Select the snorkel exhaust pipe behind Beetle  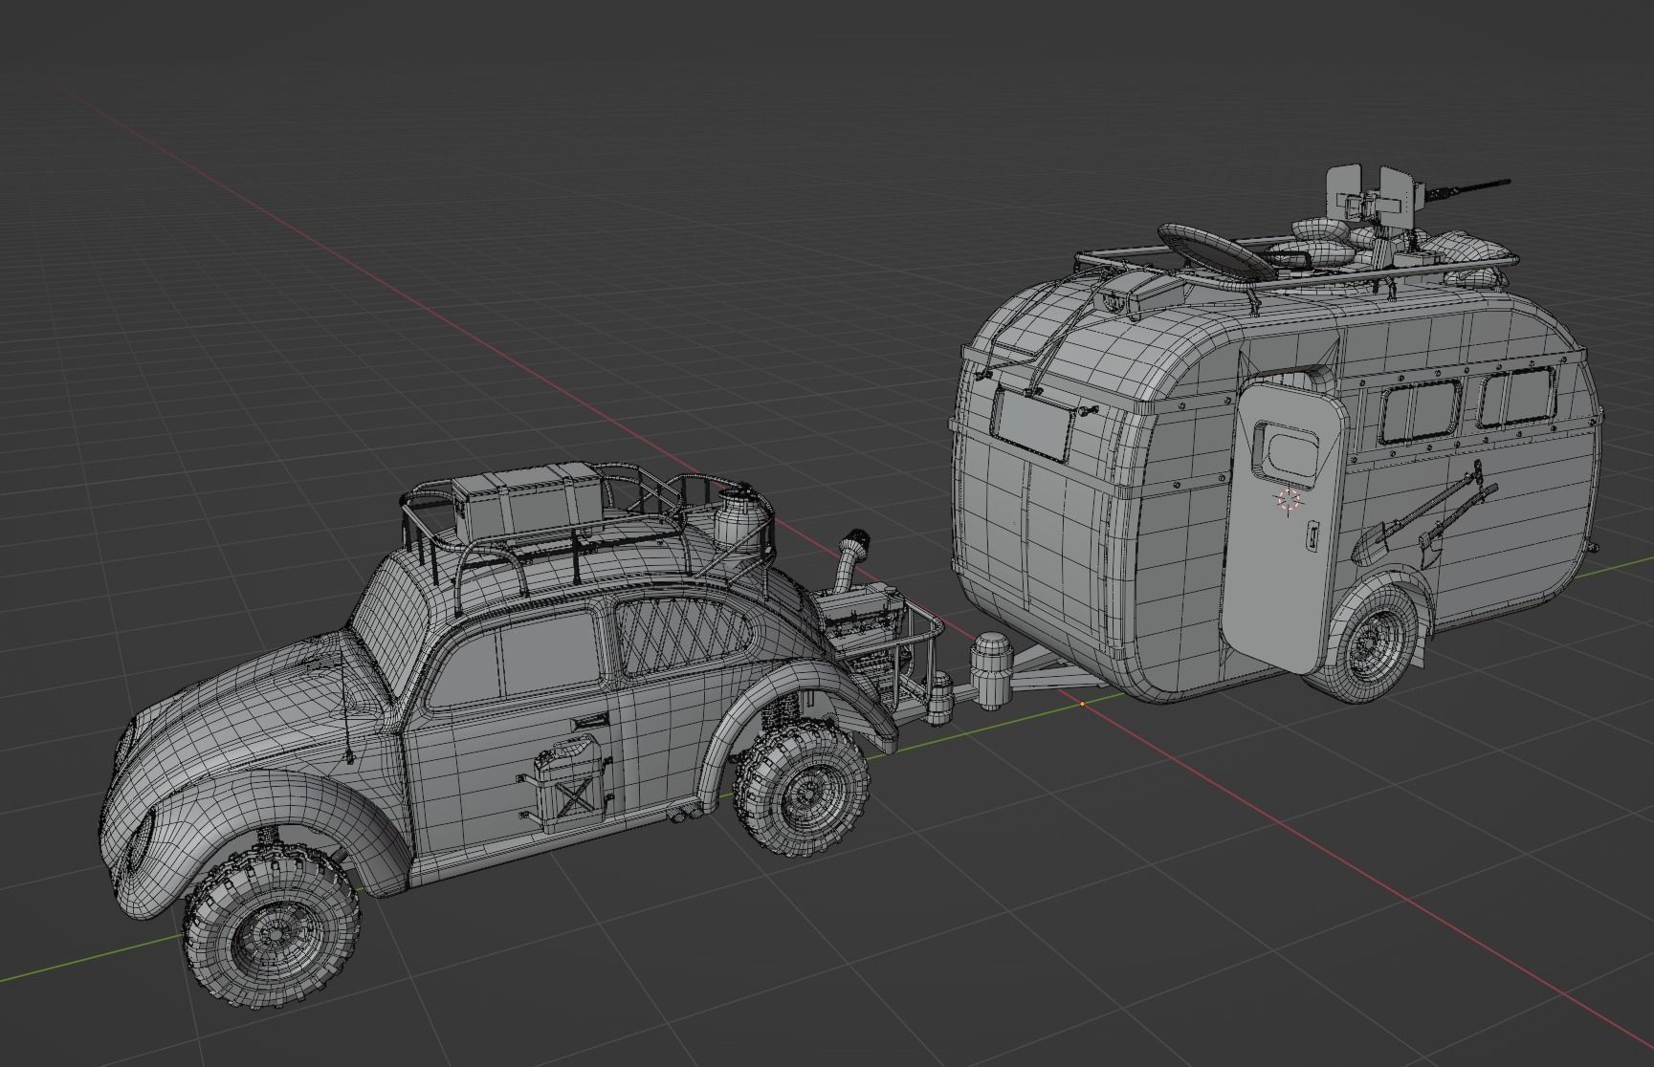click(x=851, y=563)
